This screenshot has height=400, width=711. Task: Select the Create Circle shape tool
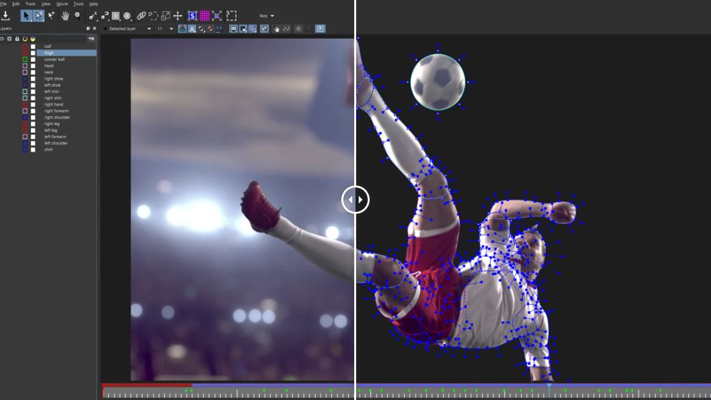coord(127,16)
